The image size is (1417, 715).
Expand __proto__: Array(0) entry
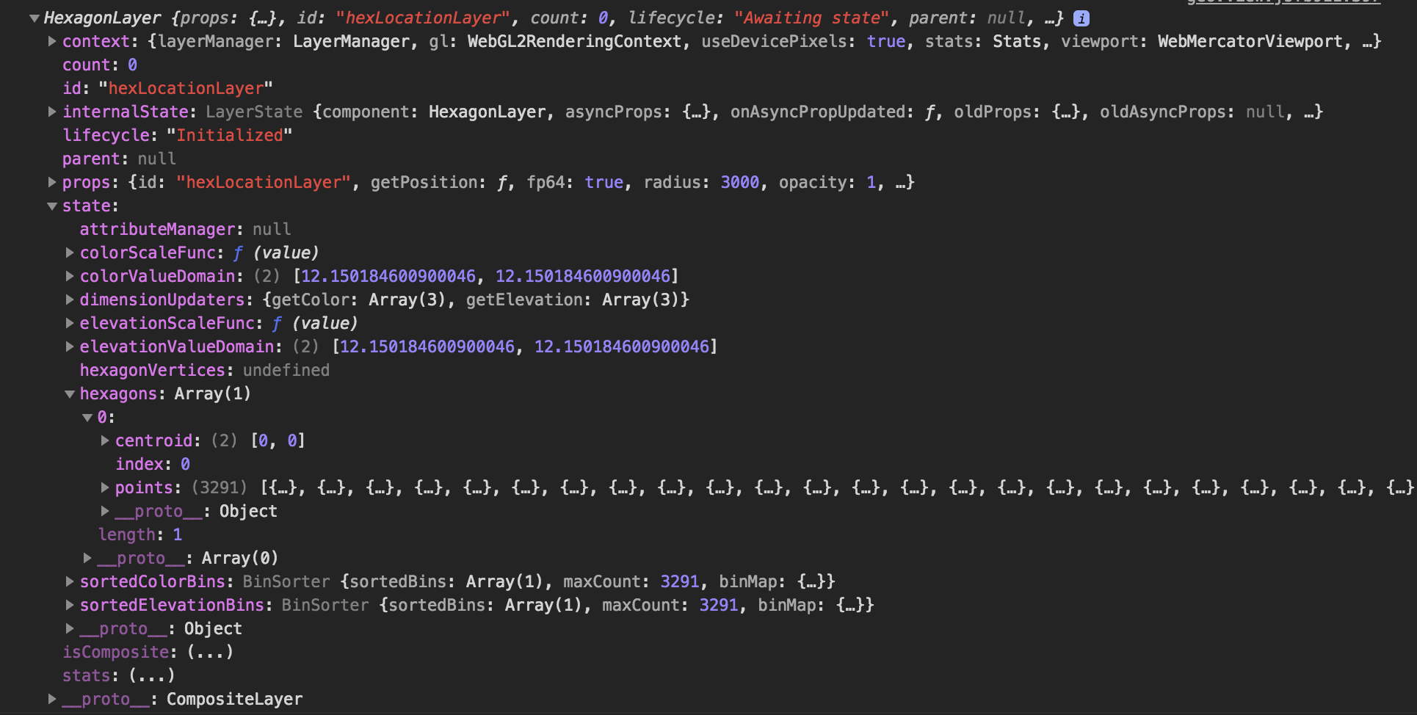87,559
